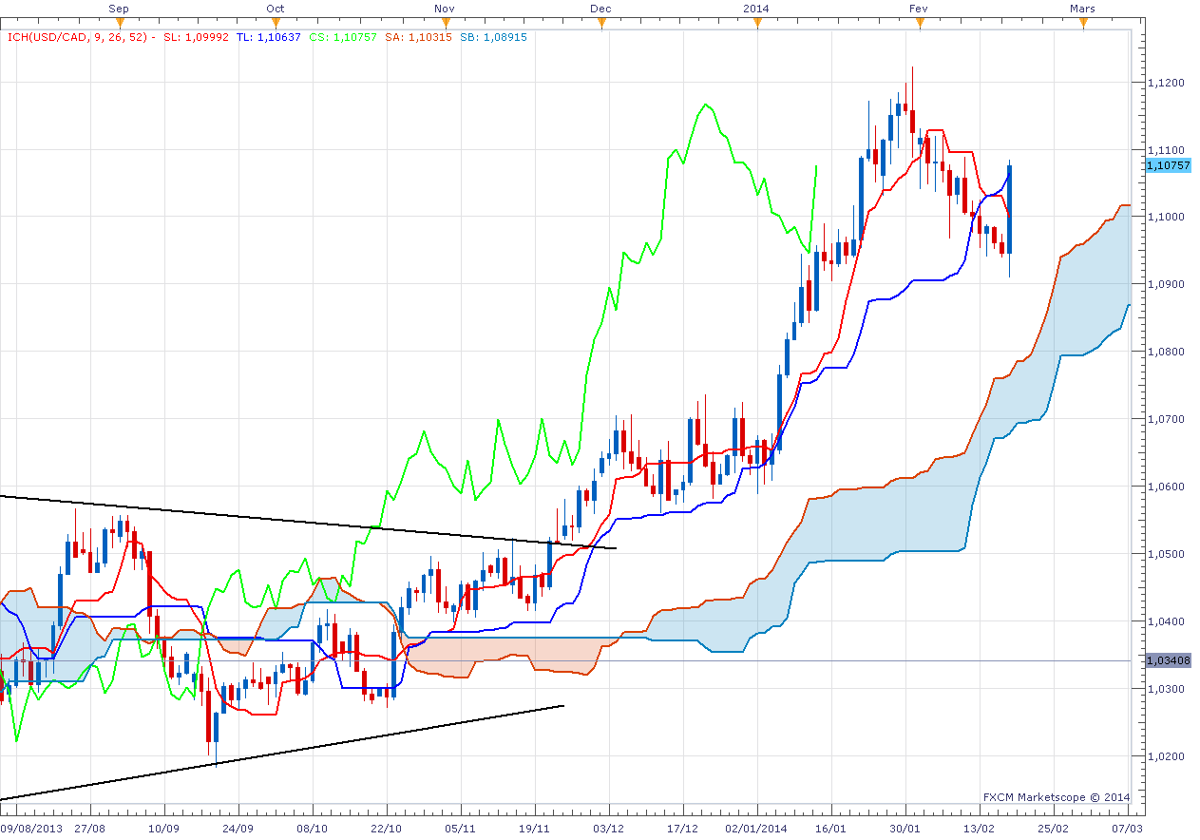Click the Sep month label

click(x=119, y=9)
